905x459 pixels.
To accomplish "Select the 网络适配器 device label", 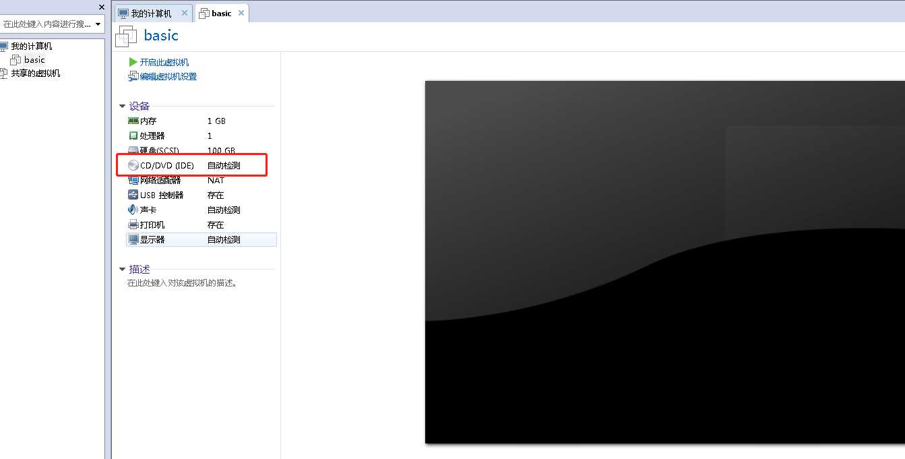I will (x=160, y=180).
